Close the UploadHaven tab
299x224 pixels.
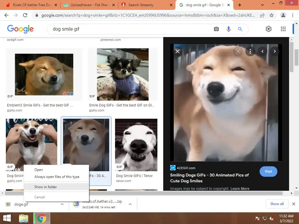[114, 5]
